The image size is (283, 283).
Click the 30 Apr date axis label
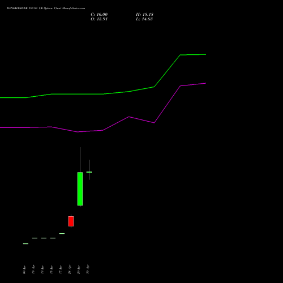[88, 269]
